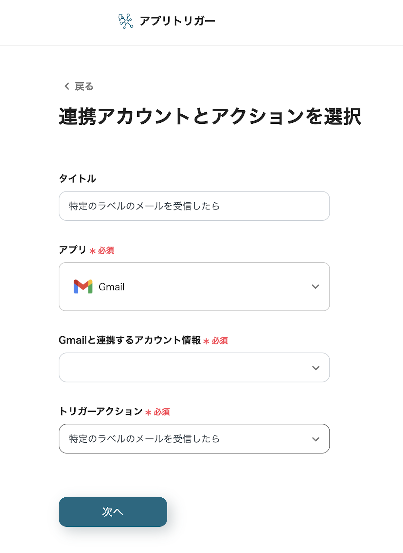Focus the タイトル text input field
The width and height of the screenshot is (403, 553).
click(194, 206)
